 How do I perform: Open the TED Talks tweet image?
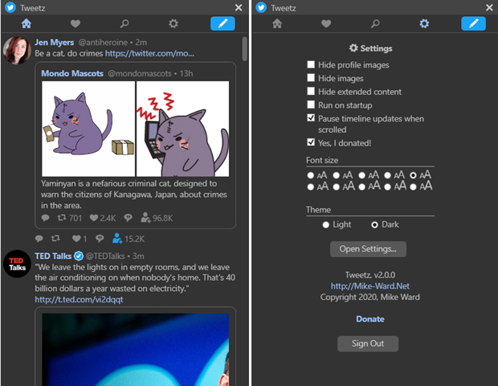(136, 350)
